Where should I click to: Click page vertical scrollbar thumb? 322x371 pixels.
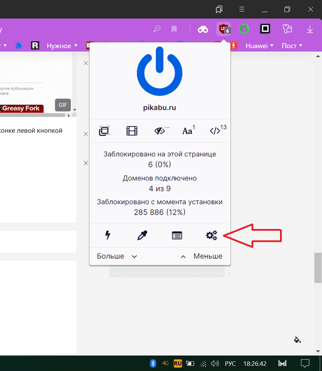[x=318, y=268]
